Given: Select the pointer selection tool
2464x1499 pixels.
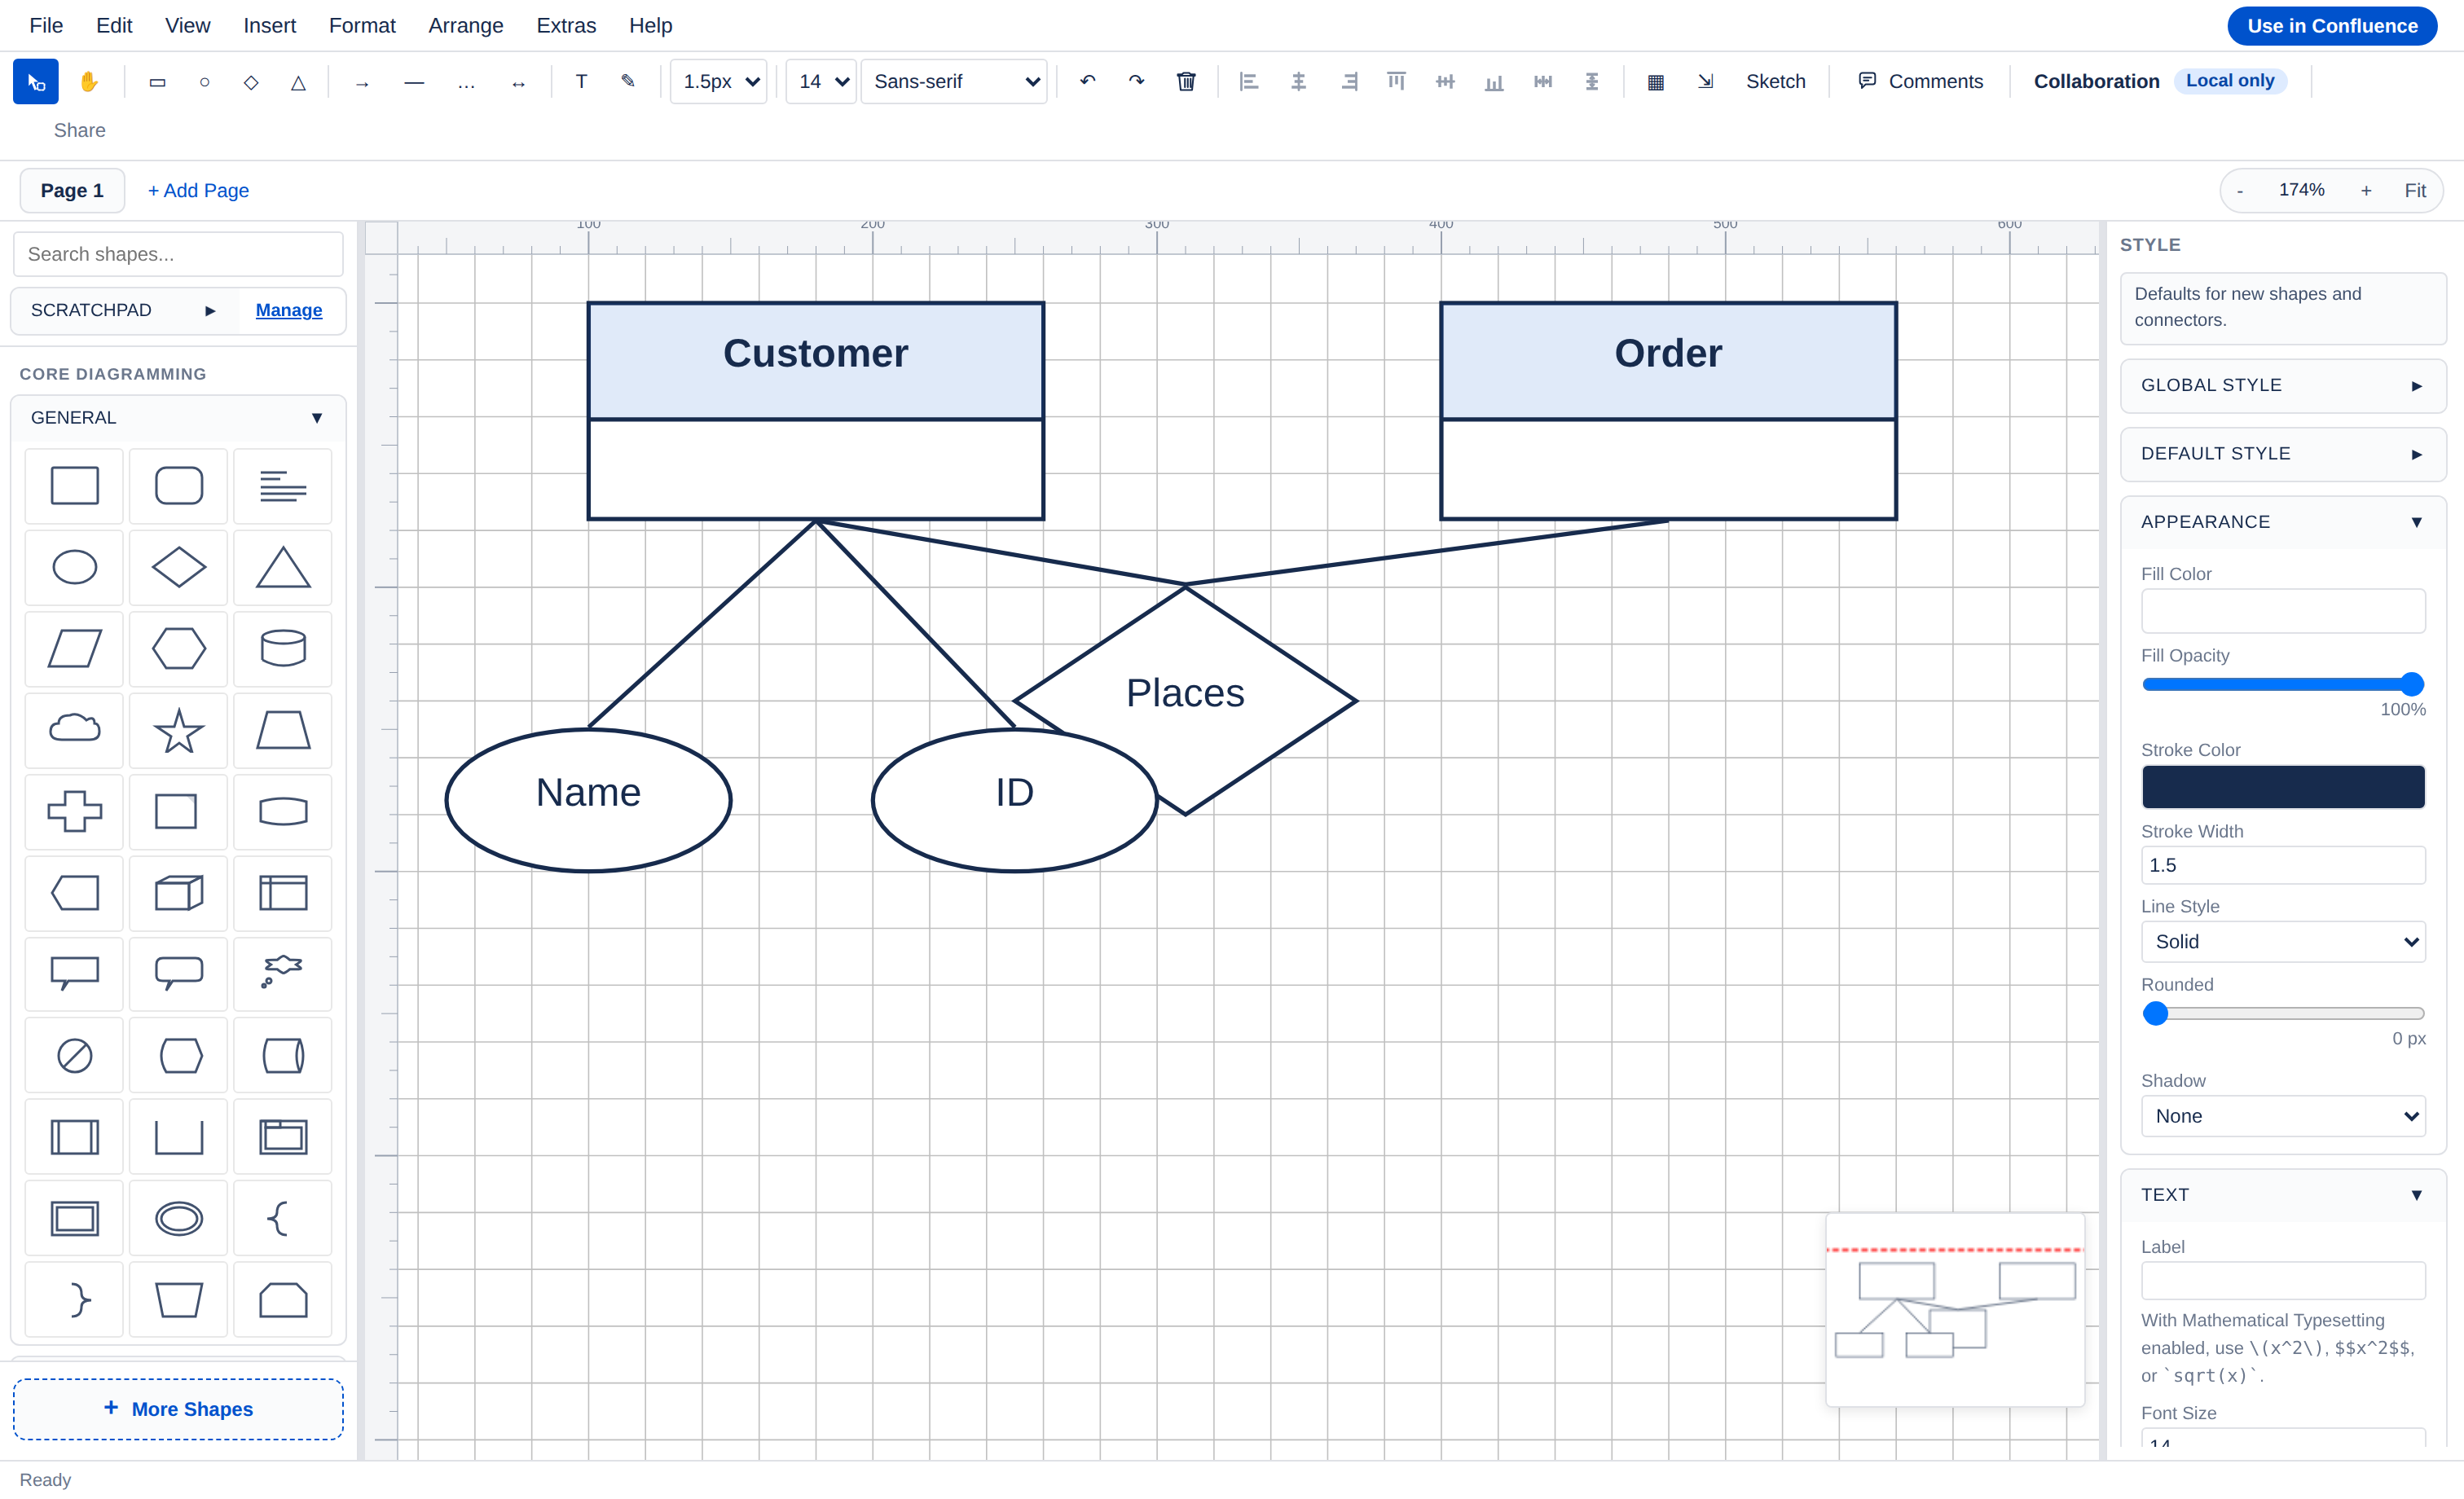Looking at the screenshot, I should (x=36, y=82).
